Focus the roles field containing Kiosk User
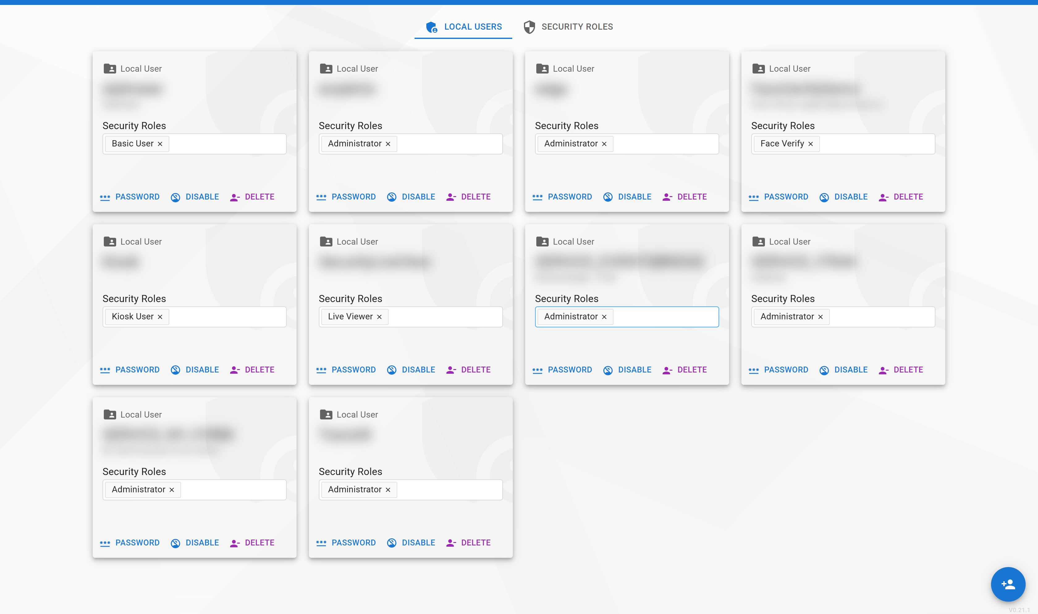 [x=194, y=317]
